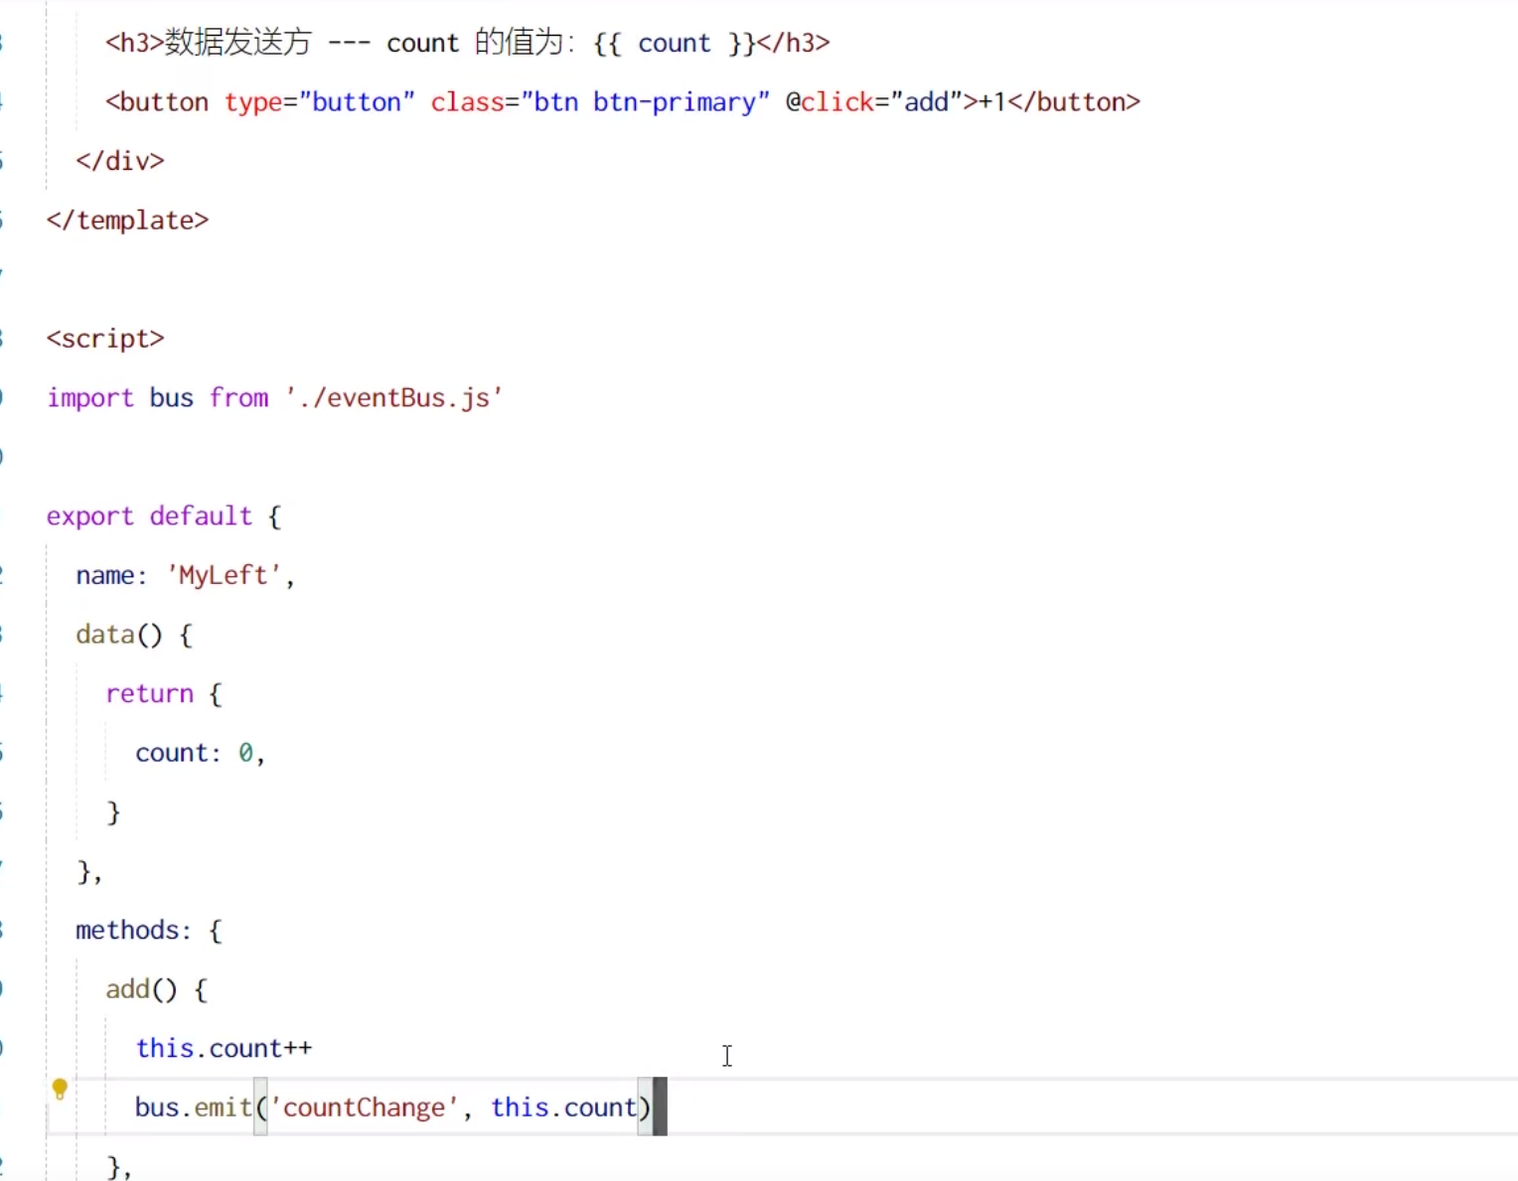Click the type="button" attribute
1518x1181 pixels.
(x=320, y=102)
